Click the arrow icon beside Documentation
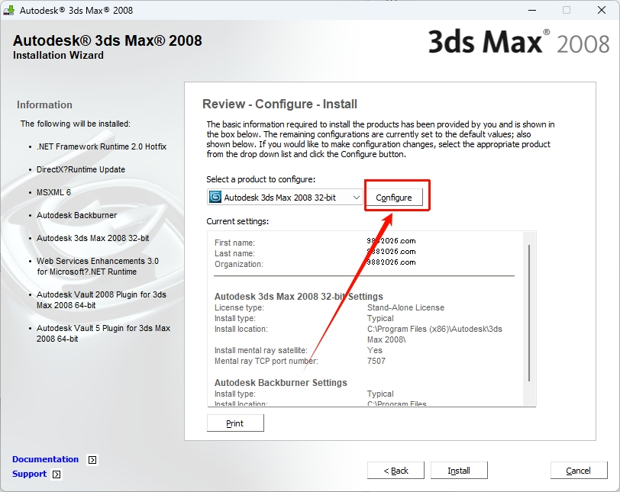Image resolution: width=620 pixels, height=492 pixels. point(92,460)
